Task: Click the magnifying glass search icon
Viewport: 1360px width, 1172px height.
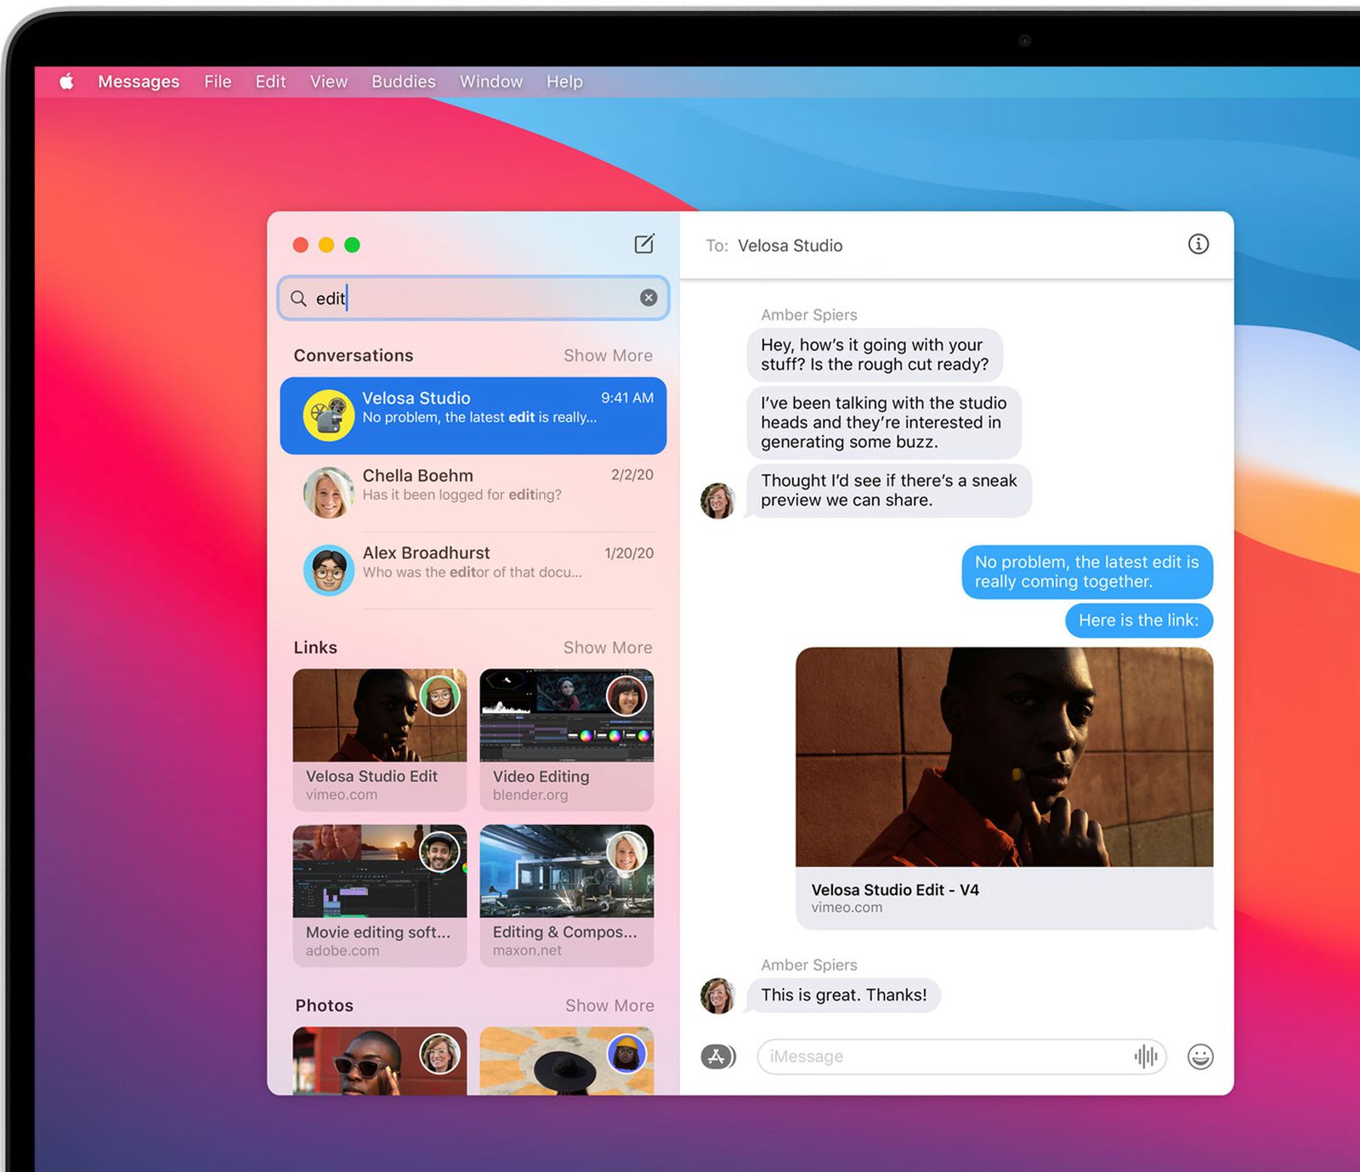Action: click(x=297, y=298)
